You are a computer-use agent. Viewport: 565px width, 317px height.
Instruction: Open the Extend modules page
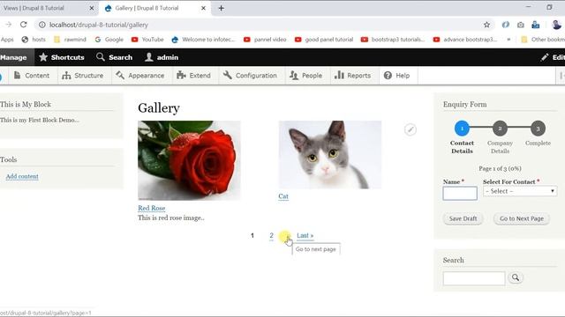[194, 76]
